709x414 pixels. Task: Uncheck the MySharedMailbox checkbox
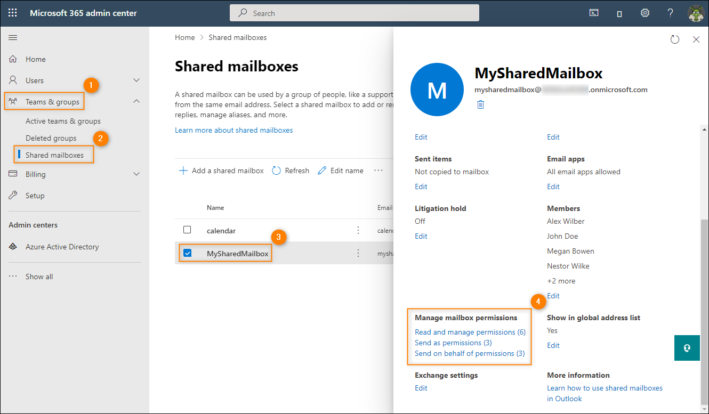[187, 253]
